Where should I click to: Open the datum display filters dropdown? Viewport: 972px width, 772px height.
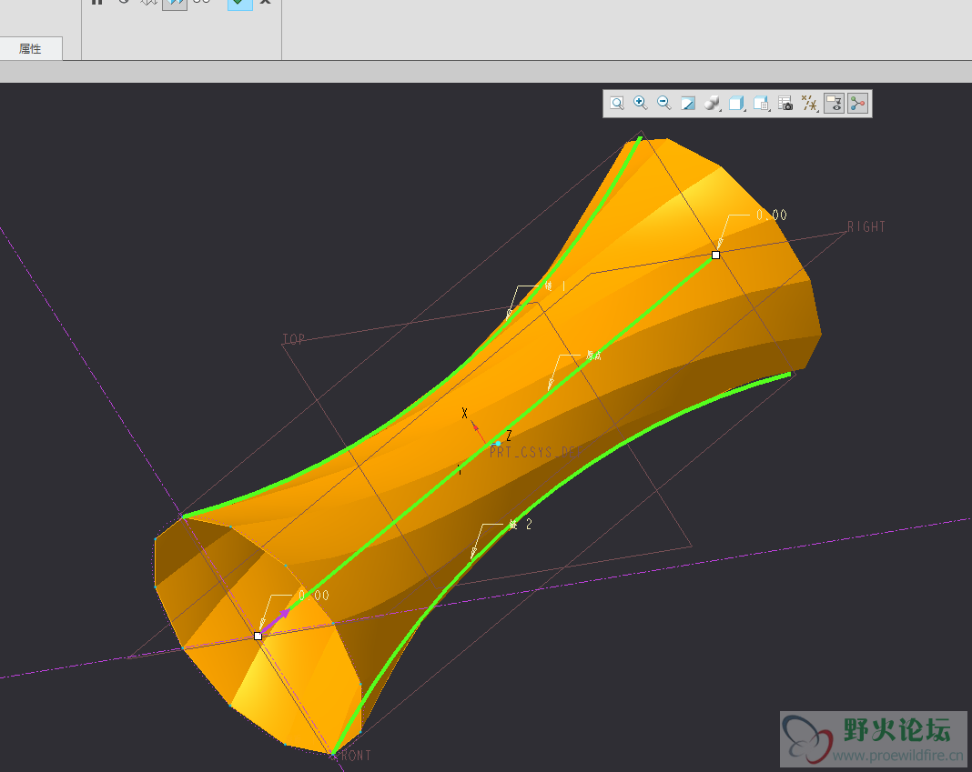click(809, 104)
